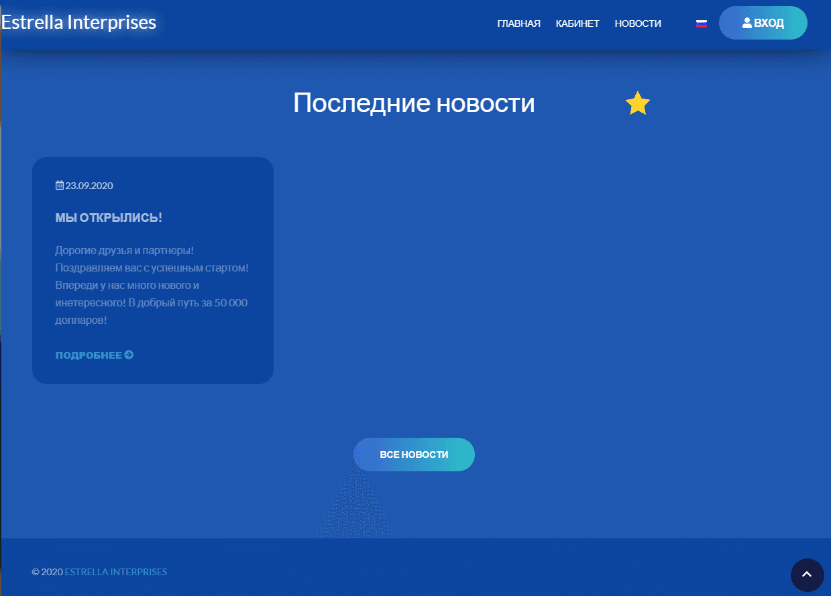
Task: Select the Russian flag to change site language
Action: click(x=701, y=22)
